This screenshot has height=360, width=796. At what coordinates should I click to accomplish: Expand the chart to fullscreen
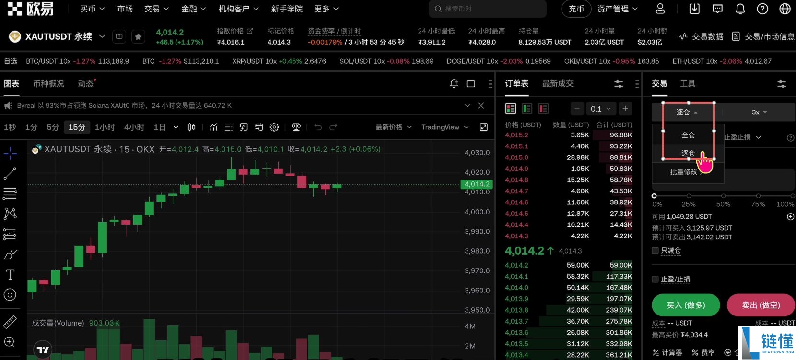tap(484, 127)
